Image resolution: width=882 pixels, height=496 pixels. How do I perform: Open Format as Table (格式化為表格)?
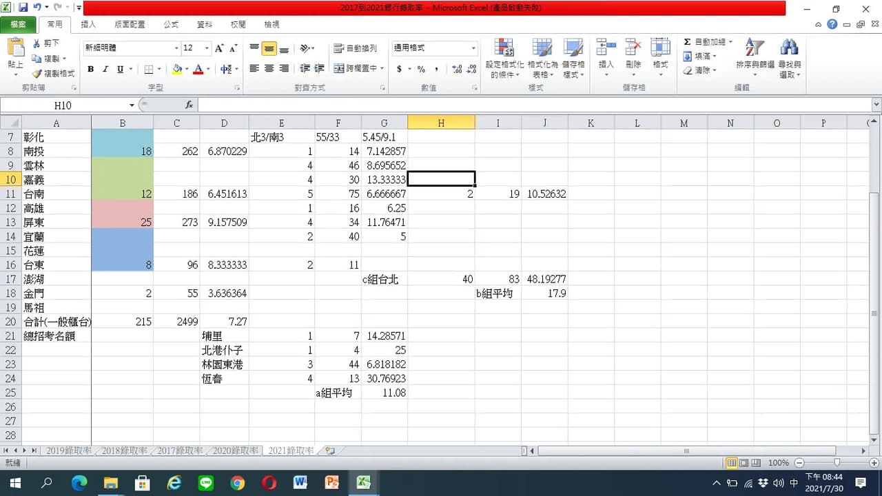tap(542, 58)
